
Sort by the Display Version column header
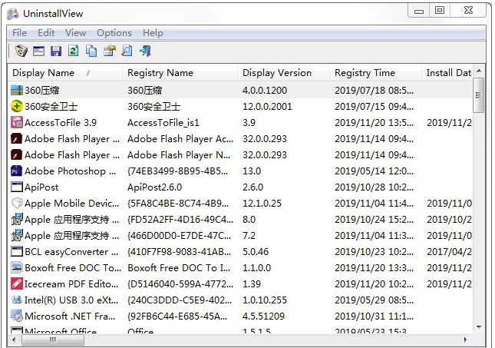[x=283, y=73]
